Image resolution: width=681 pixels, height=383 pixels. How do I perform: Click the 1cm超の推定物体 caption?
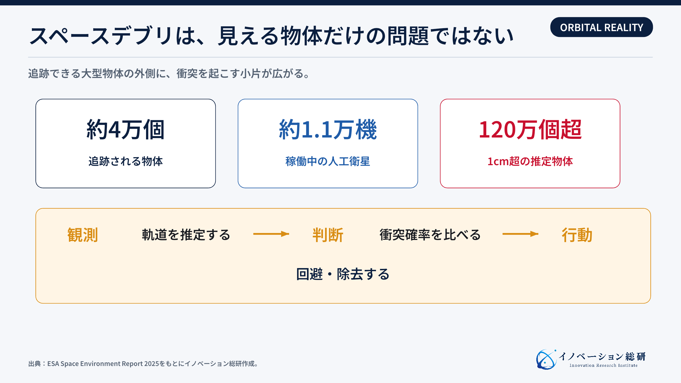[530, 161]
